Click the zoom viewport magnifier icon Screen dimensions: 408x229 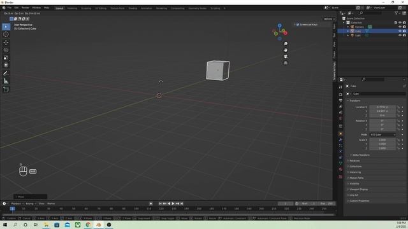[286, 44]
